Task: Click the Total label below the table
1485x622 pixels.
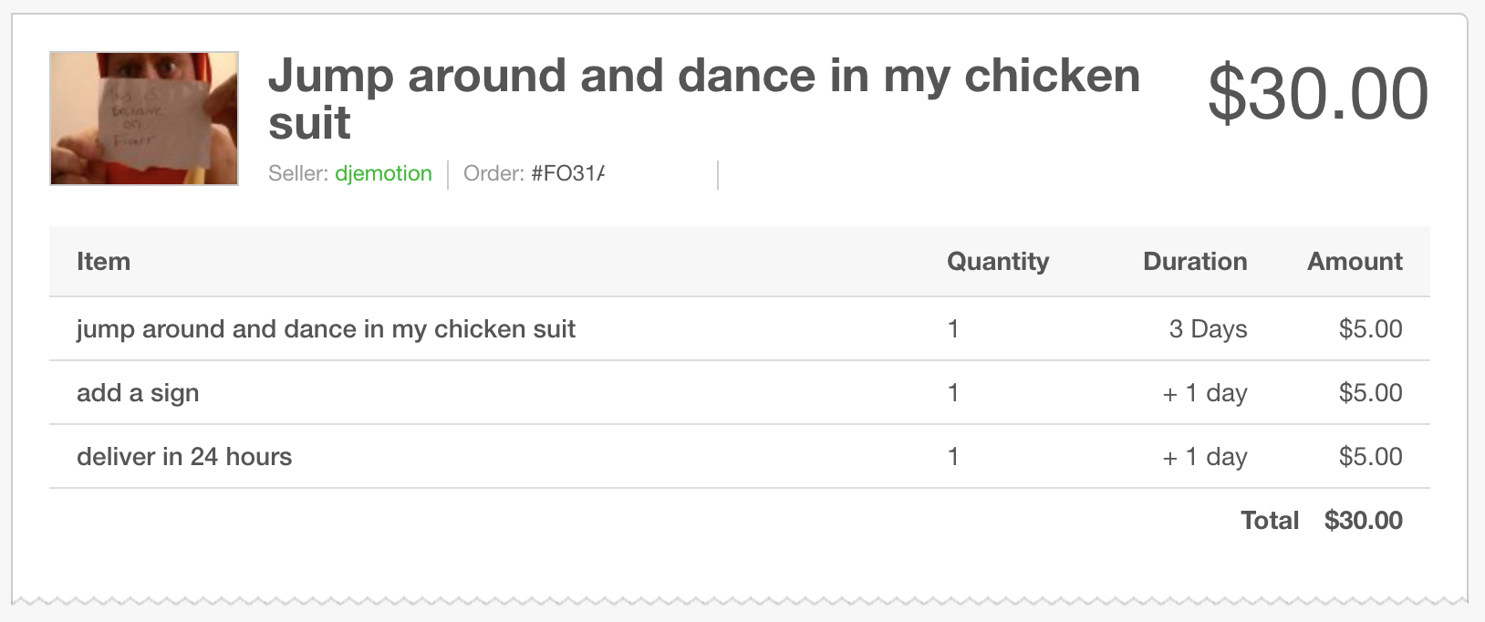Action: pos(1269,521)
